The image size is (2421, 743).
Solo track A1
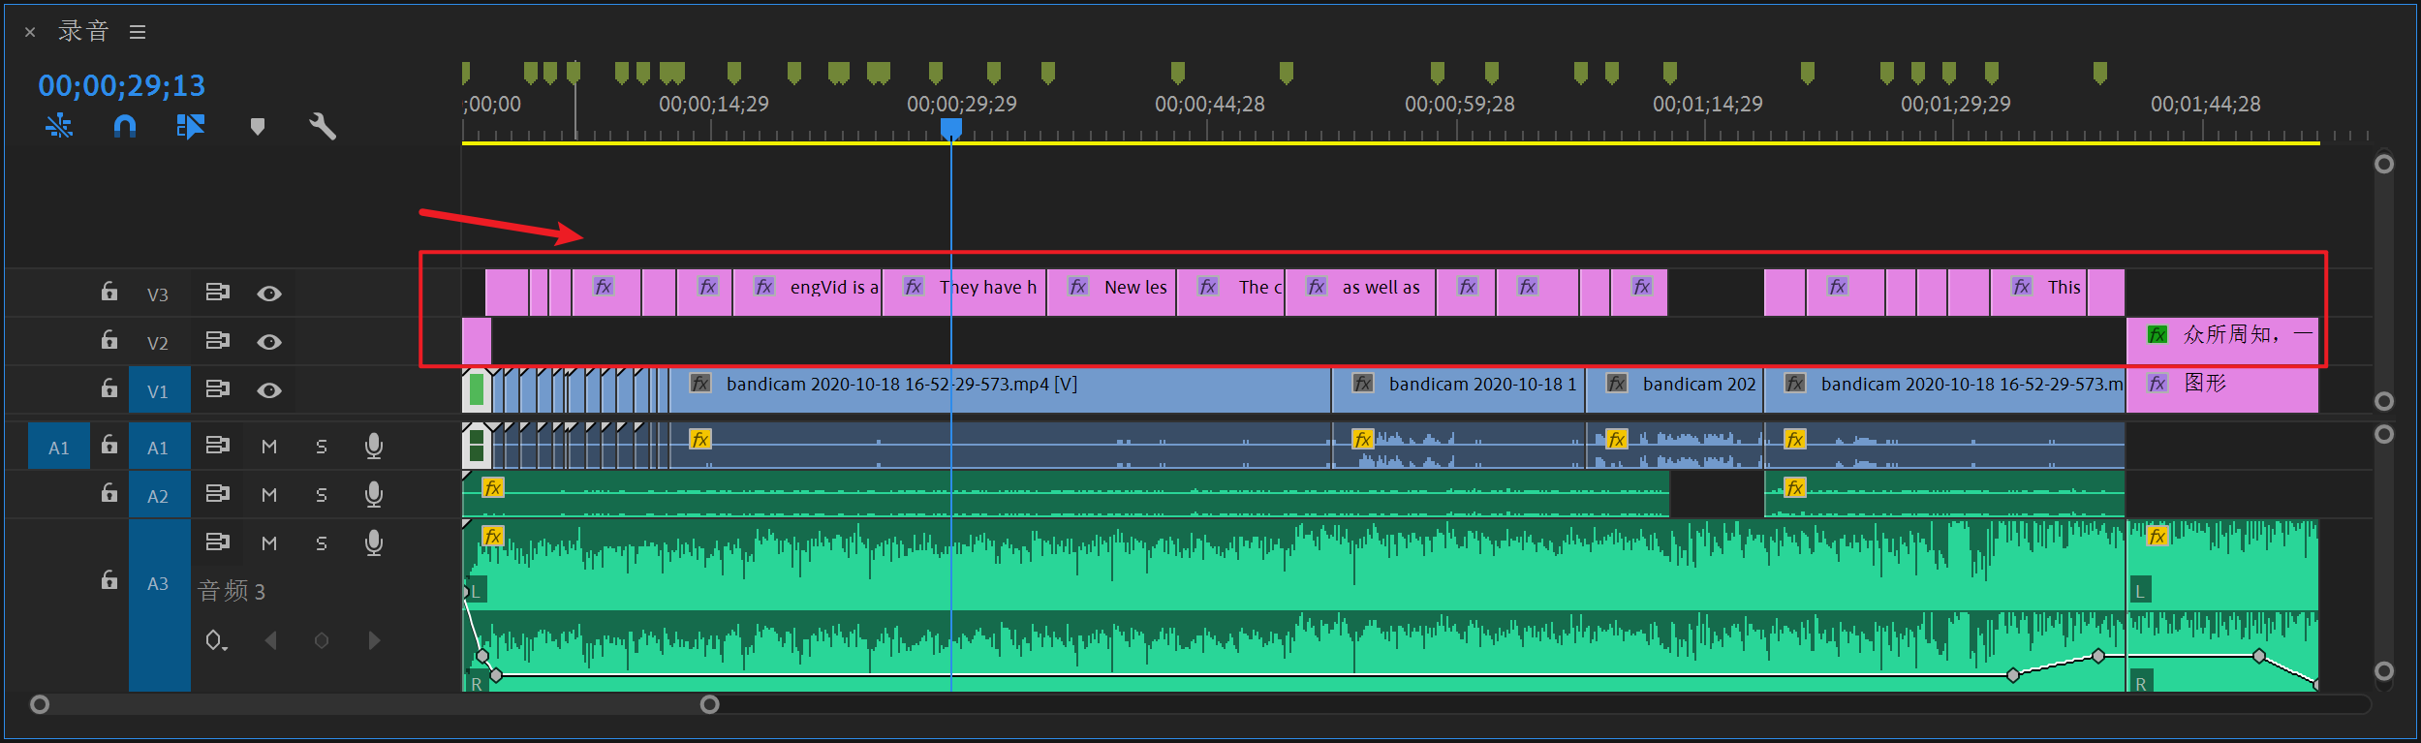322,447
